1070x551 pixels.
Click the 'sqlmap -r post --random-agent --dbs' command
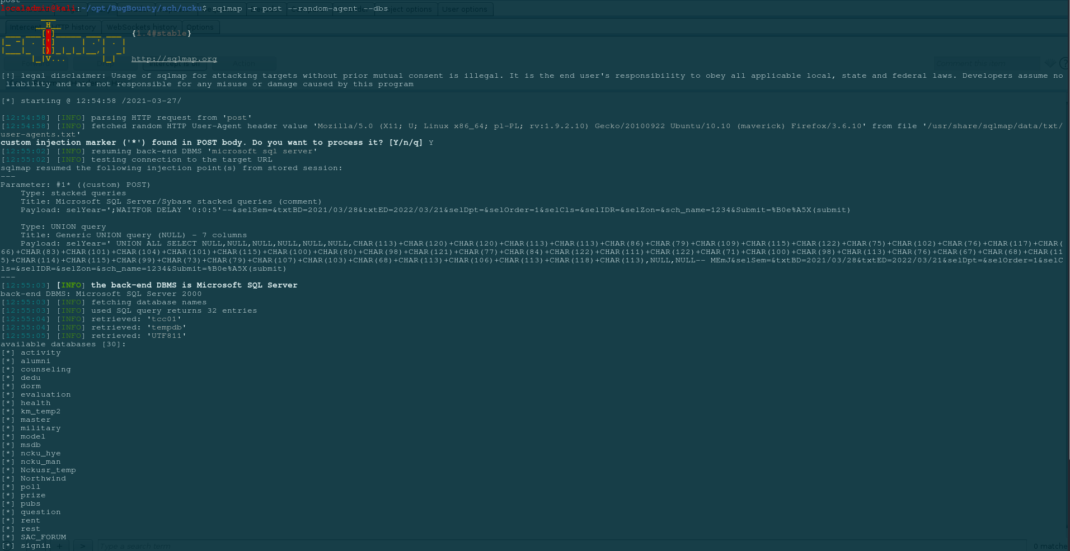coord(300,8)
